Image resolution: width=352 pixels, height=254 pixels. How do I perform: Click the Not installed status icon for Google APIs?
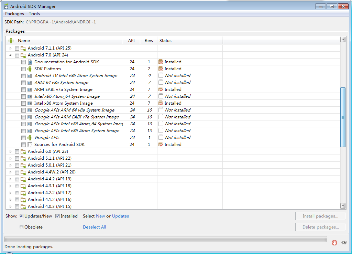161,137
